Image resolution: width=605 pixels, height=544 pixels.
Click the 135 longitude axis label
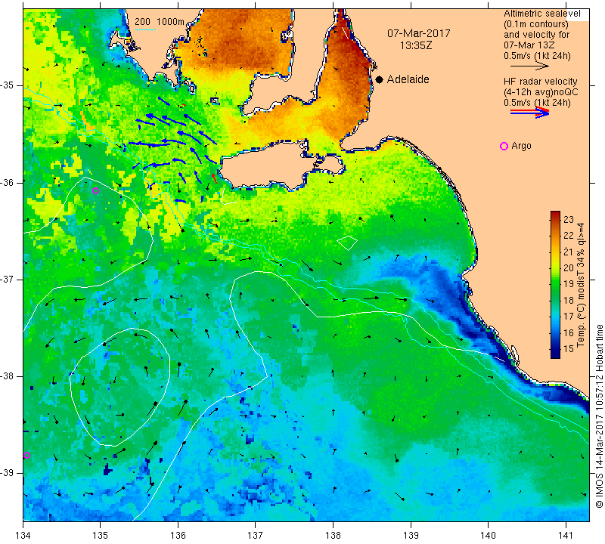click(101, 536)
